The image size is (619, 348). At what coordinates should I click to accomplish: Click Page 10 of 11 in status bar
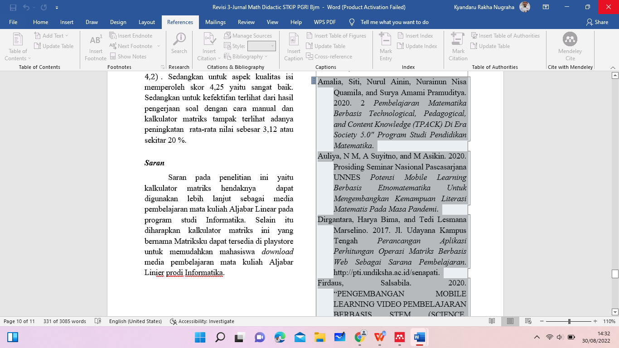coord(19,321)
